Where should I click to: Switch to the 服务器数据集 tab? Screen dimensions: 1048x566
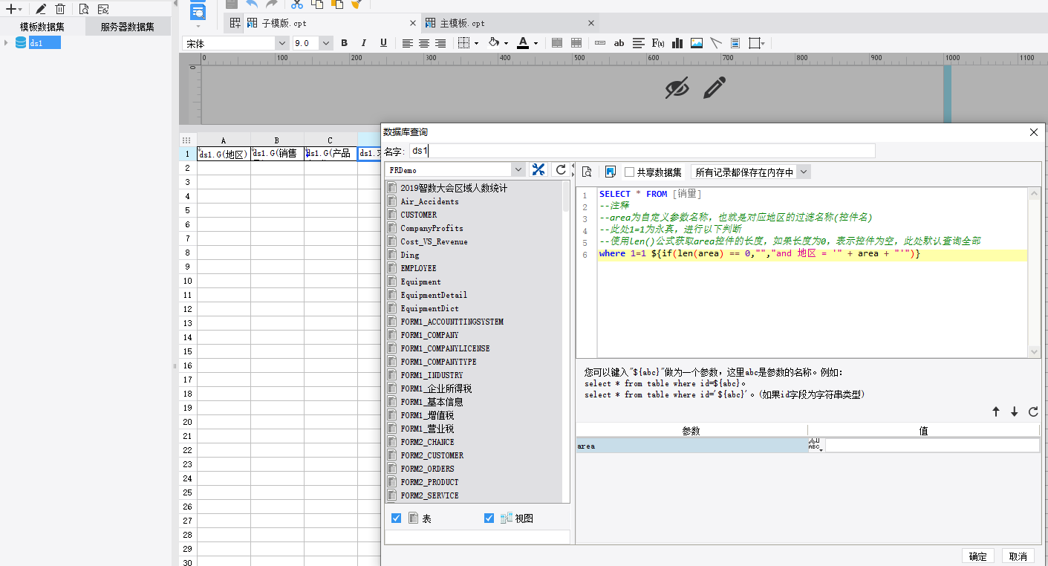coord(128,27)
